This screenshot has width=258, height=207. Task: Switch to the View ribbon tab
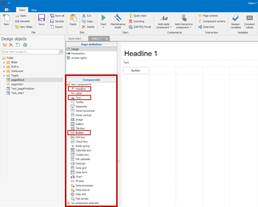pos(34,10)
